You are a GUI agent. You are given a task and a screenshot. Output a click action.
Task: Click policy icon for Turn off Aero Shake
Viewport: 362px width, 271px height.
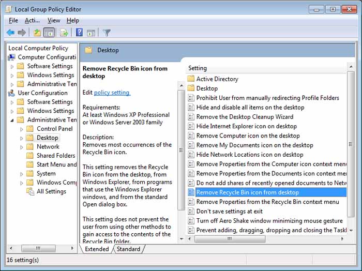click(191, 221)
